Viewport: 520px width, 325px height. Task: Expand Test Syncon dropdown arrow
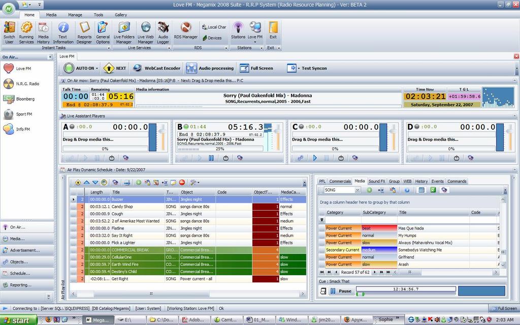[x=299, y=69]
